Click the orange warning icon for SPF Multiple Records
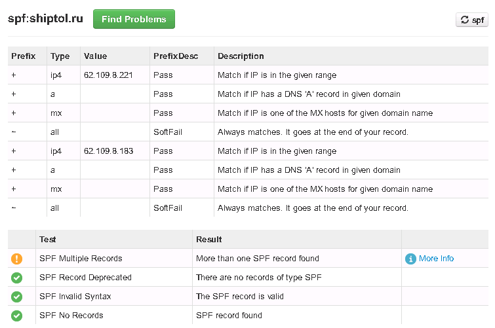 (x=17, y=259)
